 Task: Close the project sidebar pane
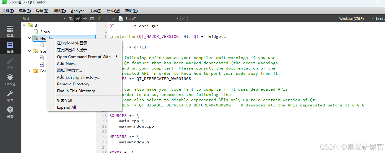click(x=92, y=19)
